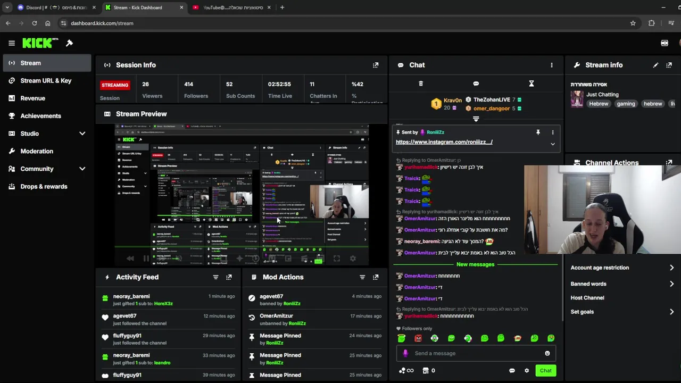Click Krav0n on the gift leaderboard
Screen dimensions: 681x383
[453, 100]
